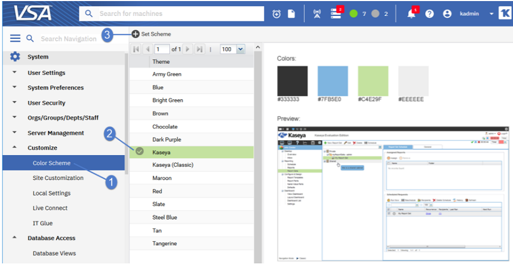Viewport: 513px width, 265px height.
Task: Click the Search for machines field
Action: click(171, 14)
